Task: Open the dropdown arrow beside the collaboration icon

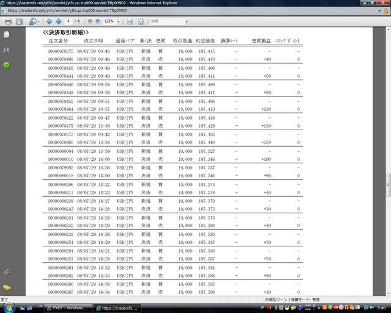Action: [x=38, y=22]
